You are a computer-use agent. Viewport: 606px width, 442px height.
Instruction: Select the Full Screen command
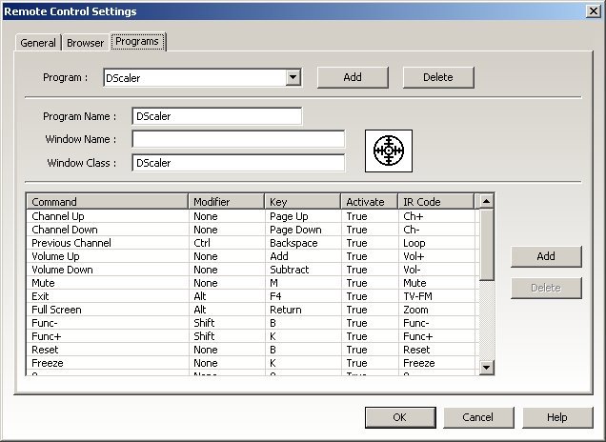(252, 310)
